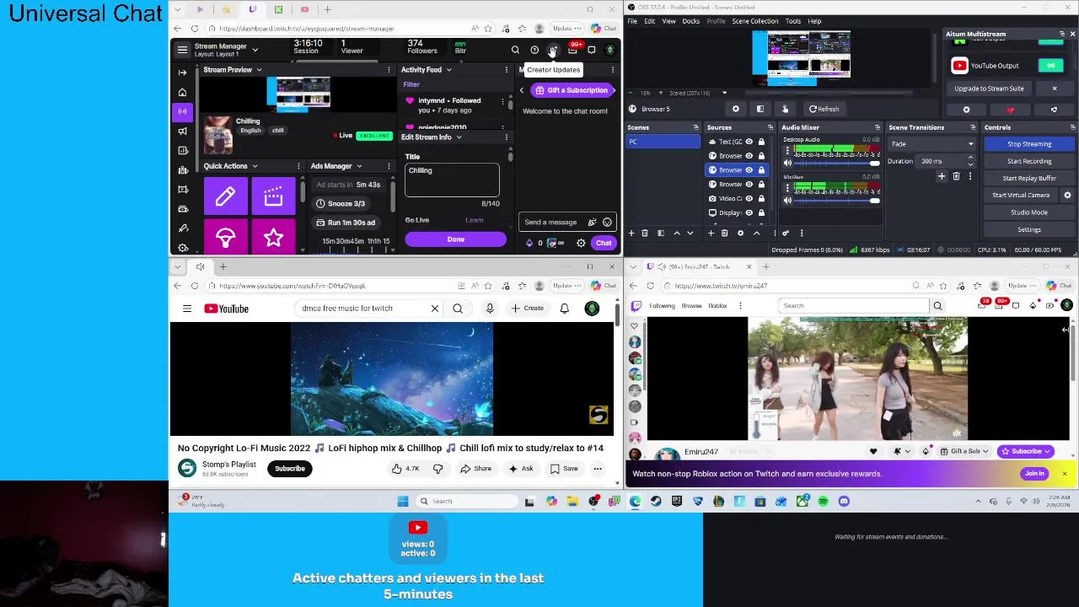The height and width of the screenshot is (607, 1079).
Task: Open the help icon in Twitch dashboard header
Action: [x=534, y=51]
